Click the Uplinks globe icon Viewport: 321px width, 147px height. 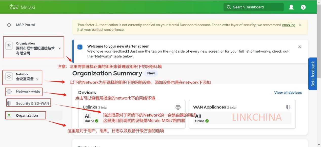tap(178, 107)
